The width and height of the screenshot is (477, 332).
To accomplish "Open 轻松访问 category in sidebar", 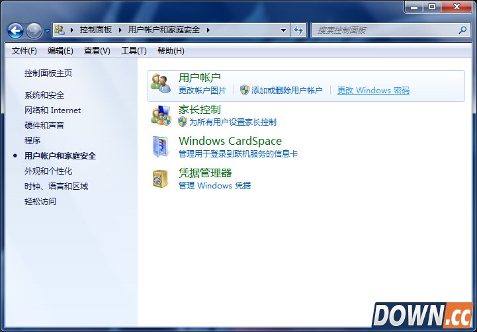I will (x=40, y=201).
